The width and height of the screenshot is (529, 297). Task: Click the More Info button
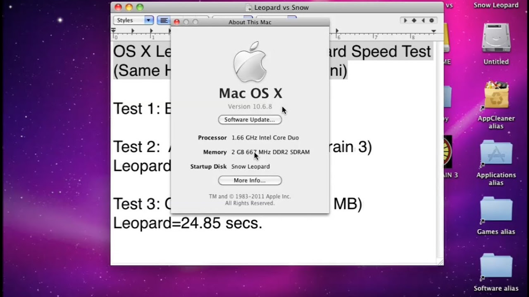[250, 180]
